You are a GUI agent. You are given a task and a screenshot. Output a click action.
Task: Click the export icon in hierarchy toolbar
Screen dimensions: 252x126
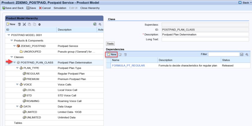(x=95, y=24)
